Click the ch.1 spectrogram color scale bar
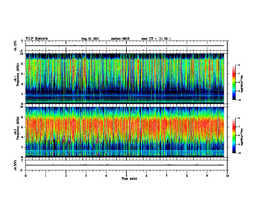Image resolution: width=256 pixels, height=197 pixels. coord(234,82)
